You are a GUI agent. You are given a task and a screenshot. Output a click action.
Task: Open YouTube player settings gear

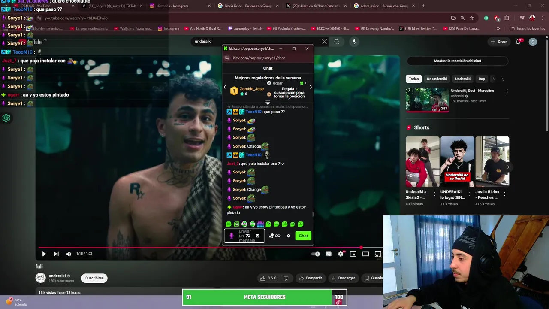point(341,254)
